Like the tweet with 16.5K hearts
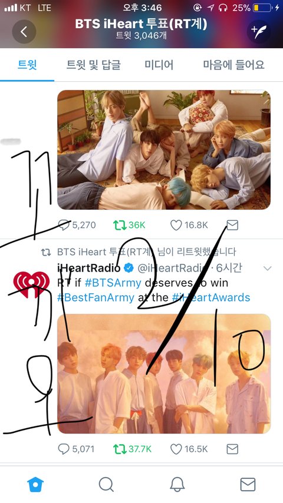 coord(176,449)
